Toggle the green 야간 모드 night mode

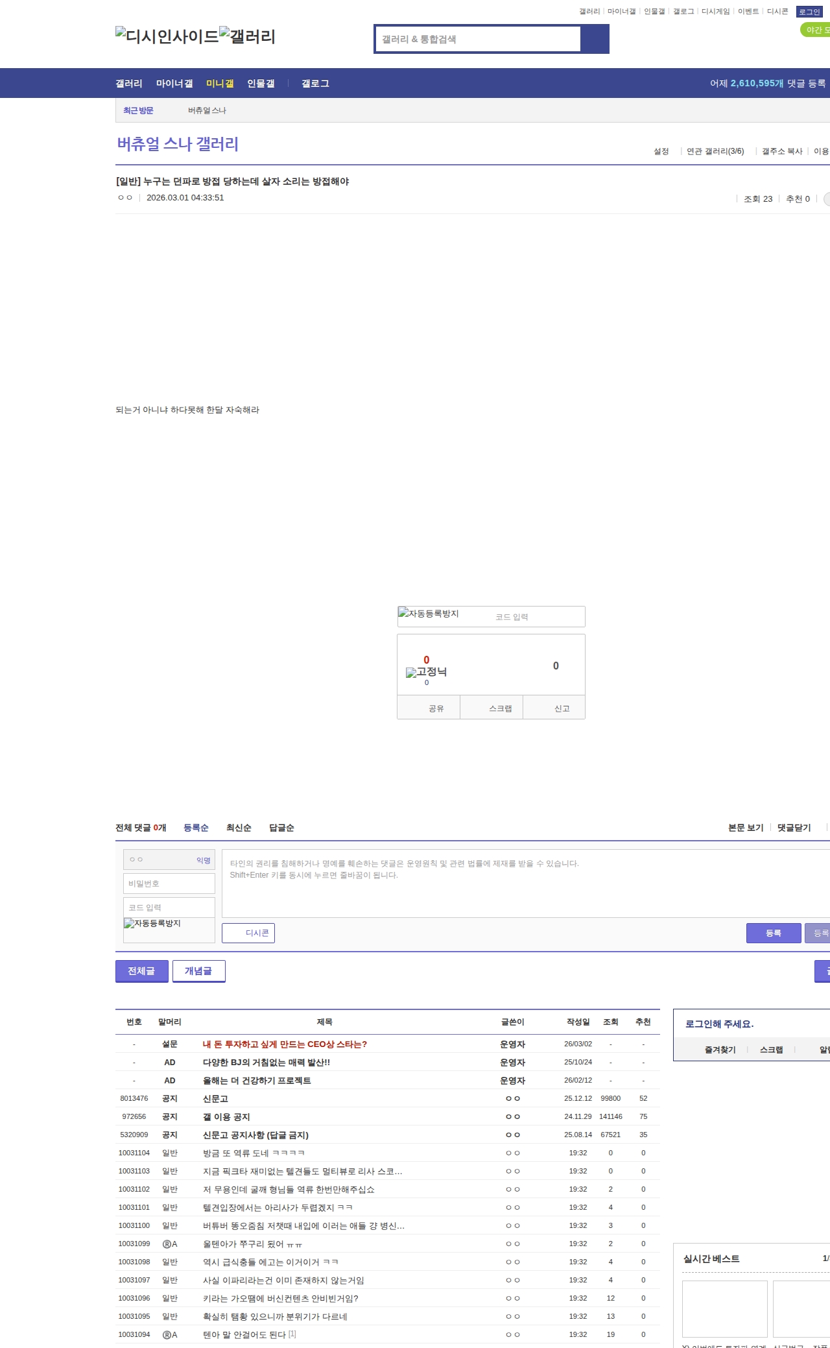814,30
